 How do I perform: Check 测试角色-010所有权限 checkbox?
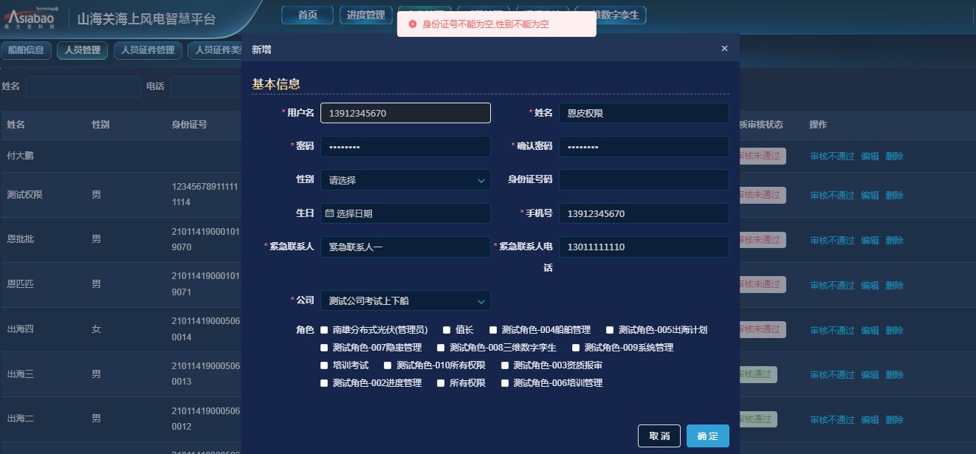388,365
